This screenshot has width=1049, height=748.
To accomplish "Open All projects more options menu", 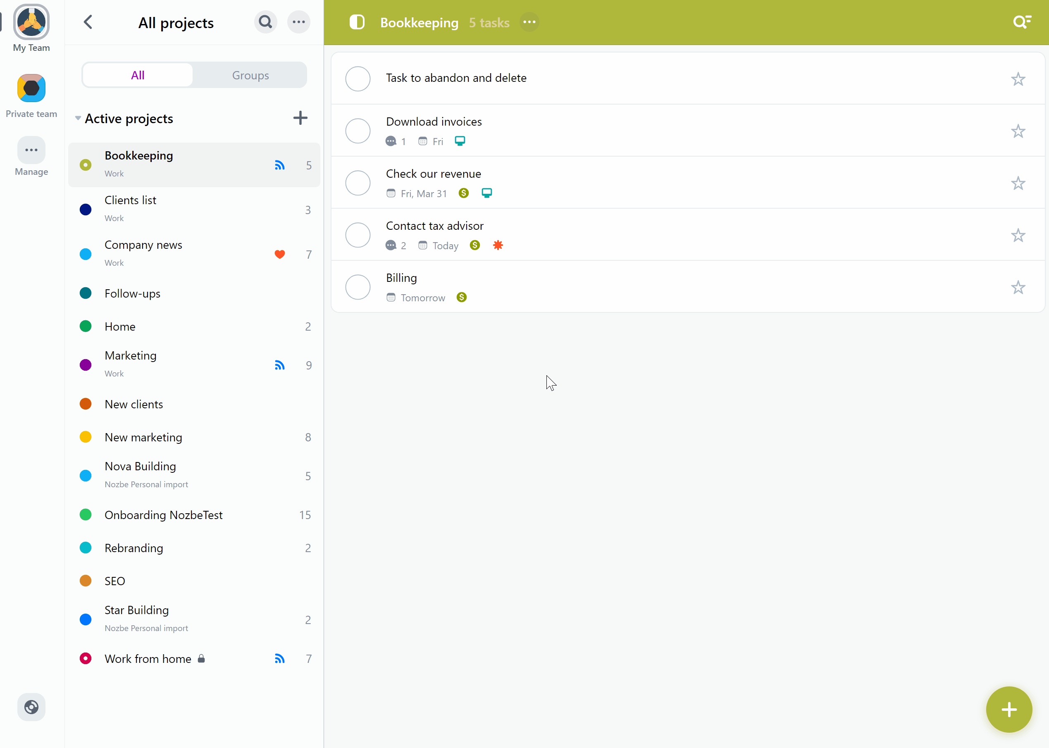I will point(298,22).
